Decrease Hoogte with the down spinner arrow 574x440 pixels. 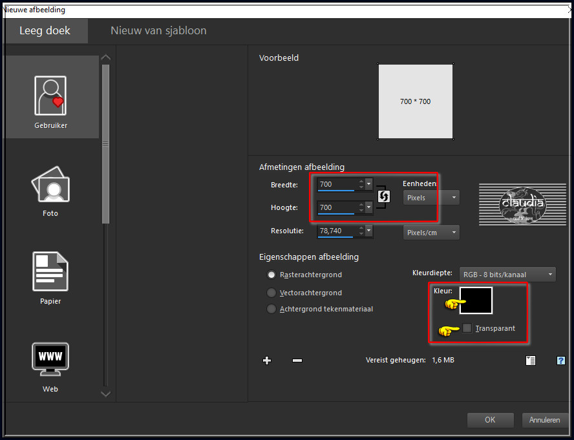pyautogui.click(x=361, y=211)
